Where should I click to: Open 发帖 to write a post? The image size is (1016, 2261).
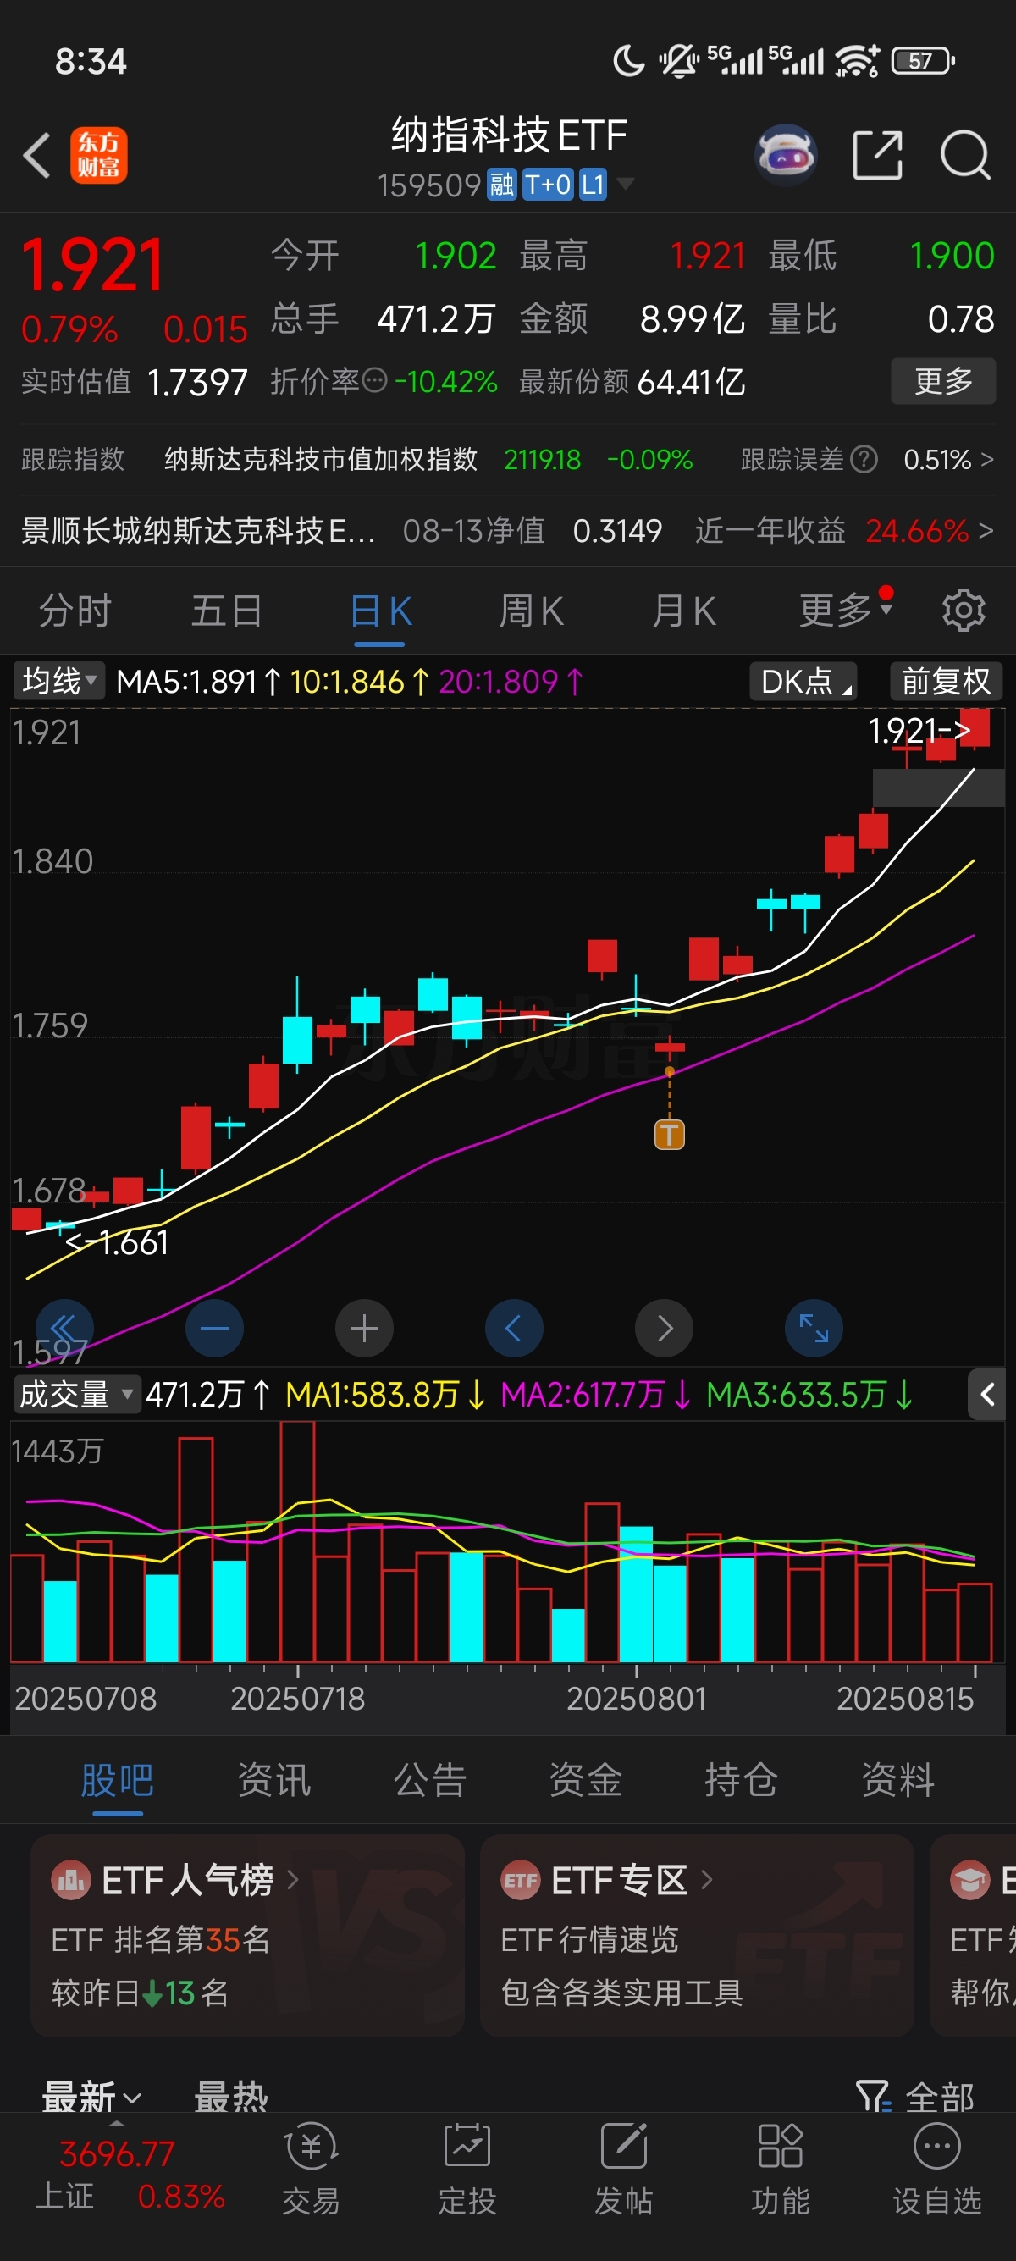[624, 2168]
